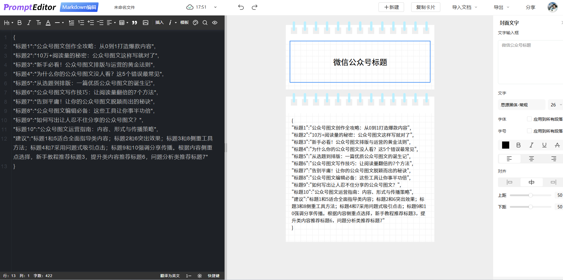The width and height of the screenshot is (563, 280).
Task: Expand the font size 26 dropdown
Action: pyautogui.click(x=556, y=105)
